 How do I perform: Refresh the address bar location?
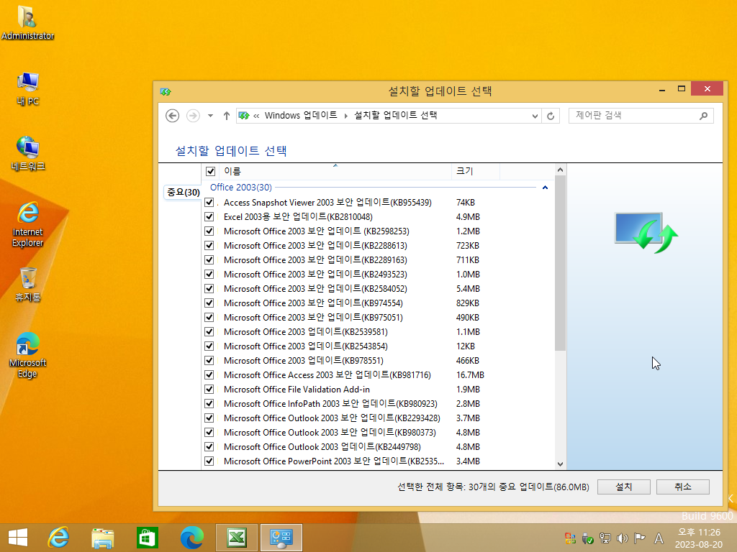tap(551, 116)
